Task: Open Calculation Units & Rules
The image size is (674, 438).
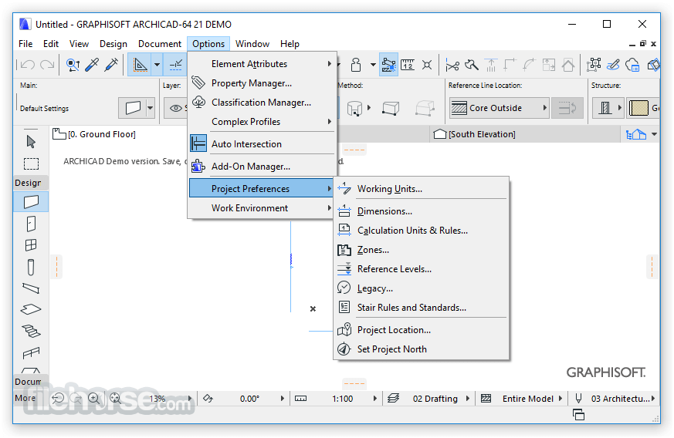Action: (422, 231)
